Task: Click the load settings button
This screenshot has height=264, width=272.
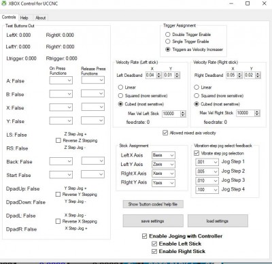Action: click(218, 221)
